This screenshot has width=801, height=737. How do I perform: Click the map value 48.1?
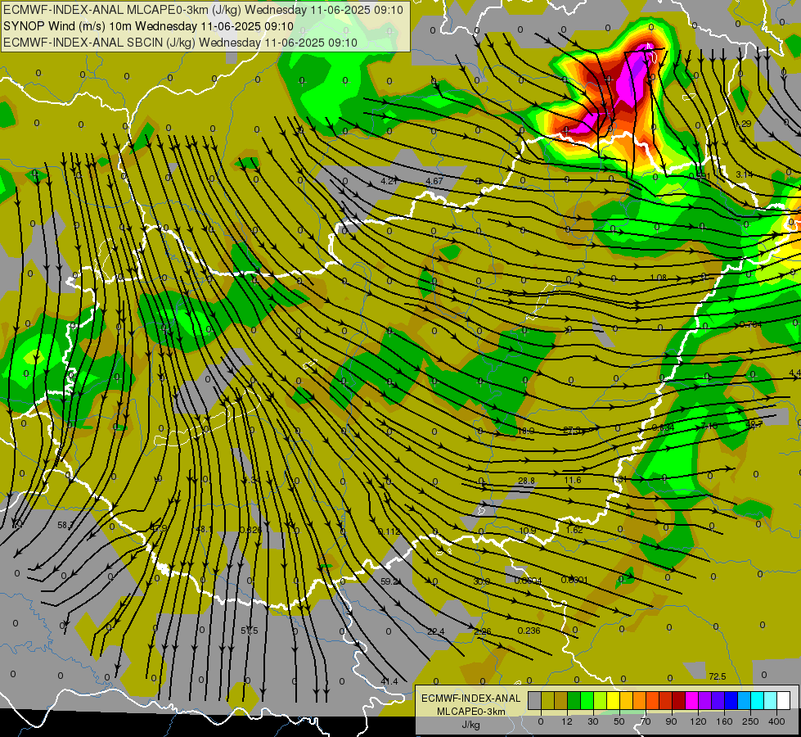click(204, 529)
